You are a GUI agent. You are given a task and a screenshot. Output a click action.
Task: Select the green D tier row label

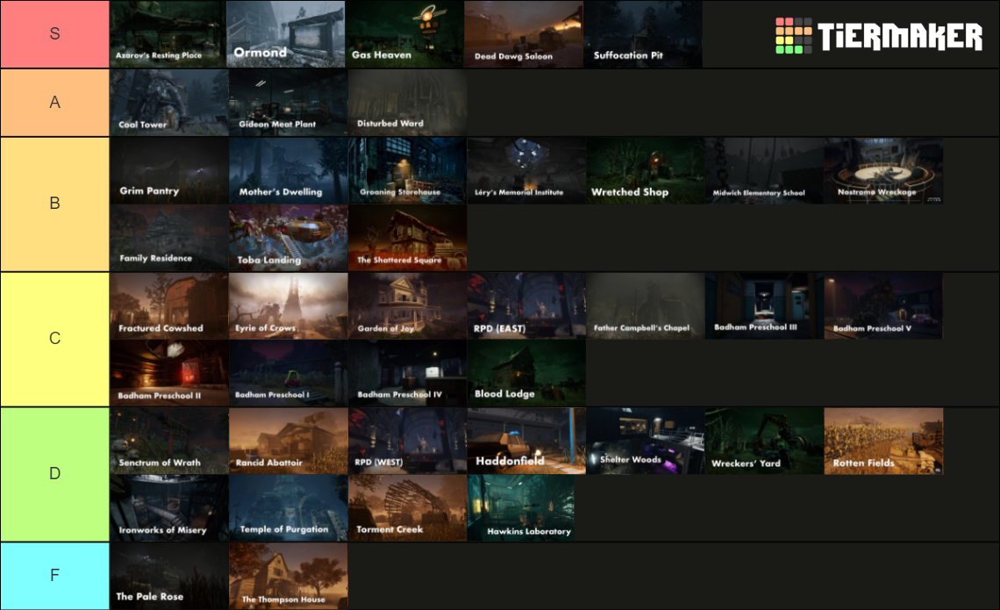tap(54, 474)
